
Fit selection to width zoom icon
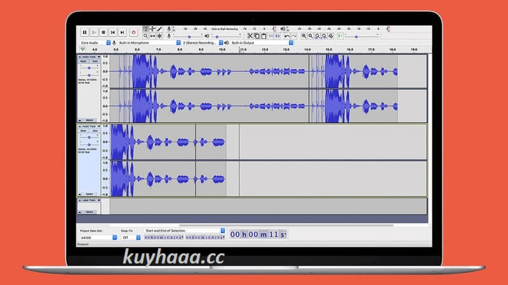[317, 36]
